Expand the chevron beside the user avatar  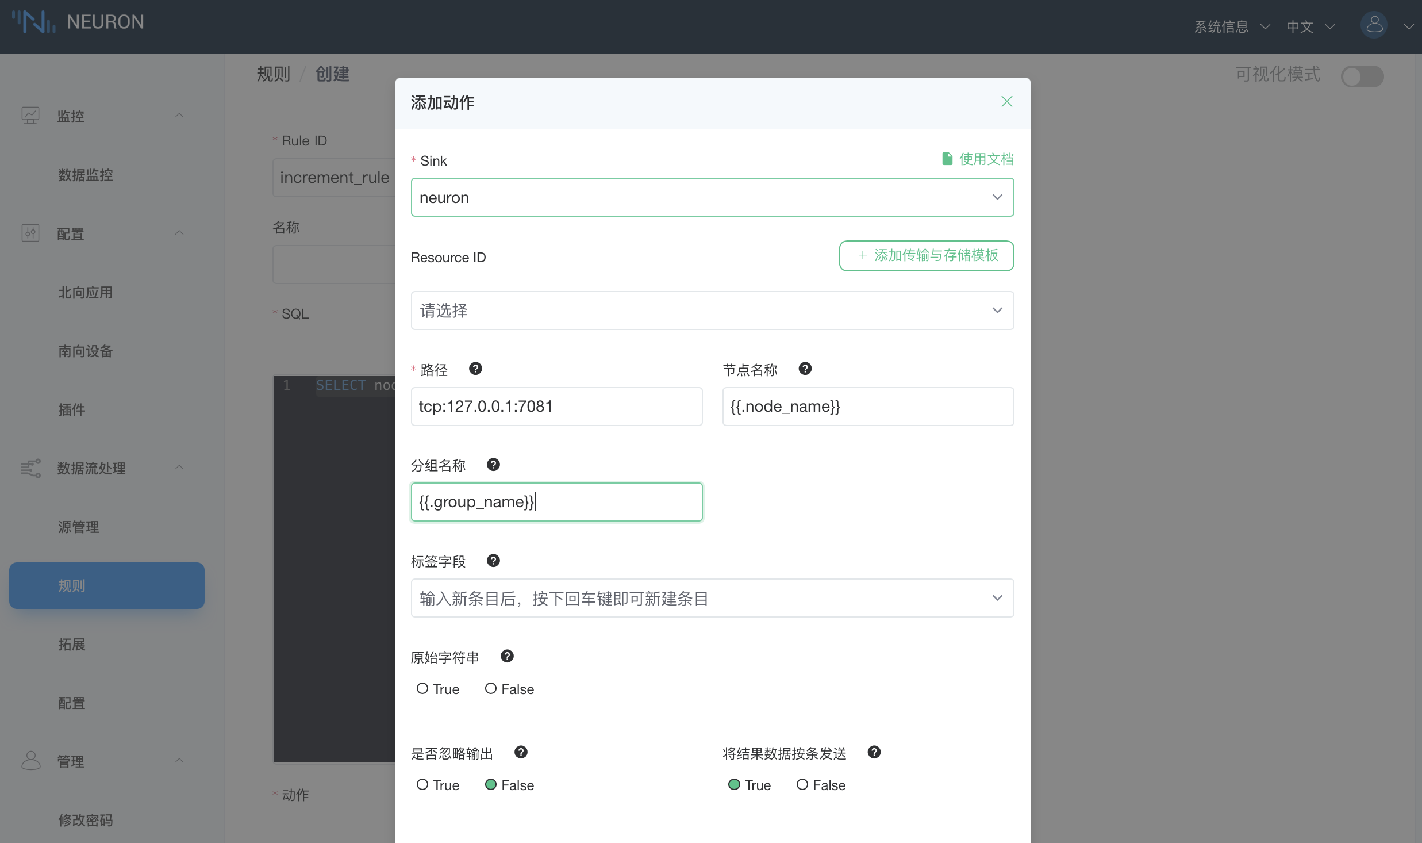pos(1408,26)
